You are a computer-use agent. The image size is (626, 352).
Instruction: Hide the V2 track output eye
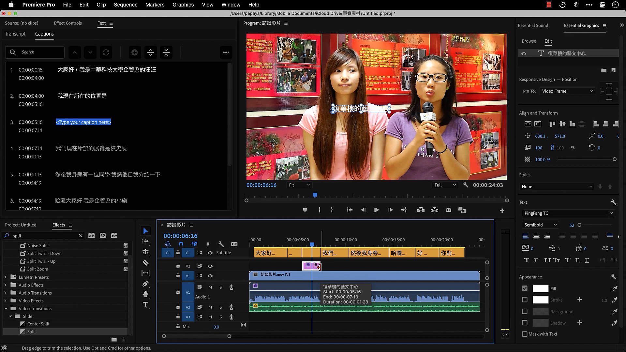tap(210, 266)
